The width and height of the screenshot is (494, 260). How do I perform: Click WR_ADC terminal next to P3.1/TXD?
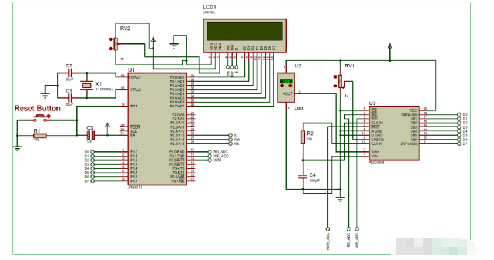tap(210, 156)
